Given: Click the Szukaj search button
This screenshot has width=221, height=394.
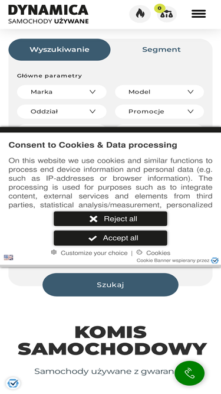Looking at the screenshot, I should click(110, 285).
